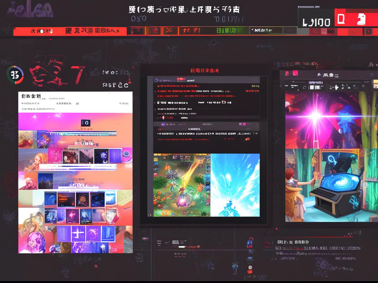Open the blue ice burst thumbnail in the middle panel
The height and width of the screenshot is (283, 378).
coord(235,185)
